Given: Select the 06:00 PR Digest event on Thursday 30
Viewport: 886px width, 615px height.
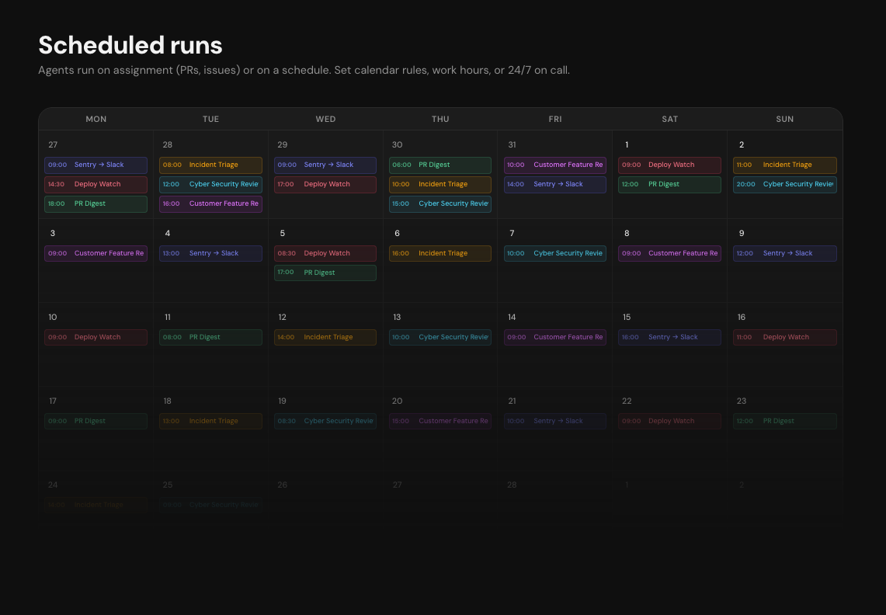Looking at the screenshot, I should click(440, 165).
